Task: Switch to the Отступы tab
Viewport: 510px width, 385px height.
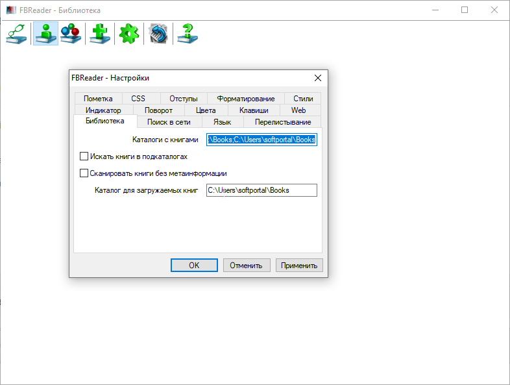Action: tap(184, 99)
